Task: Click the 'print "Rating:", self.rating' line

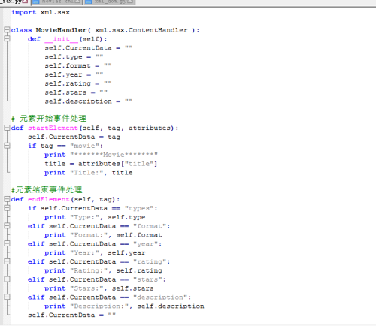Action: (103, 270)
